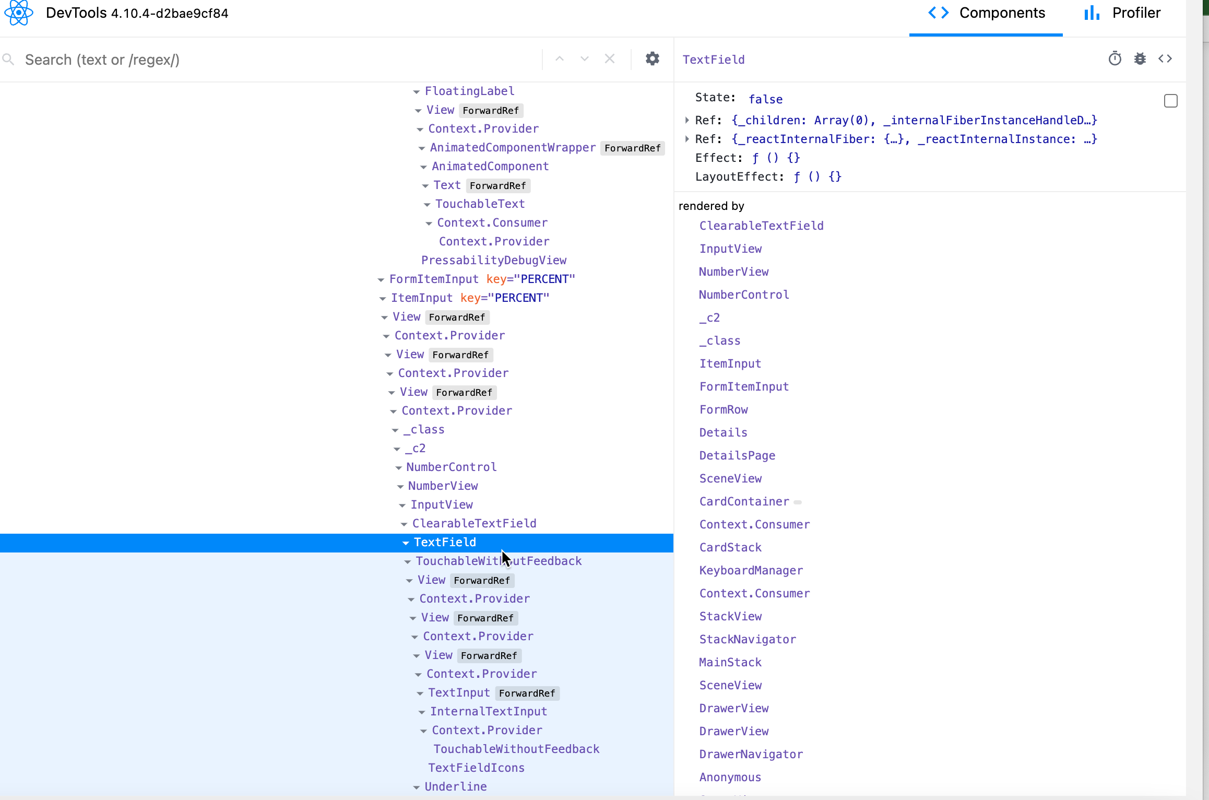The width and height of the screenshot is (1209, 800).
Task: Select ItemInput key PERCENT row
Action: [337, 298]
